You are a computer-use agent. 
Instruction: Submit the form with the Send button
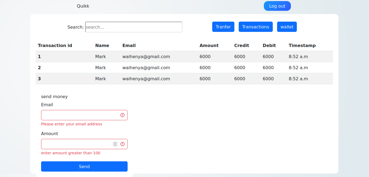(84, 166)
